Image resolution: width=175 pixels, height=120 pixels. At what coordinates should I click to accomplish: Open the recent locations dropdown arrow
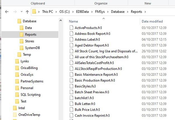(22, 12)
